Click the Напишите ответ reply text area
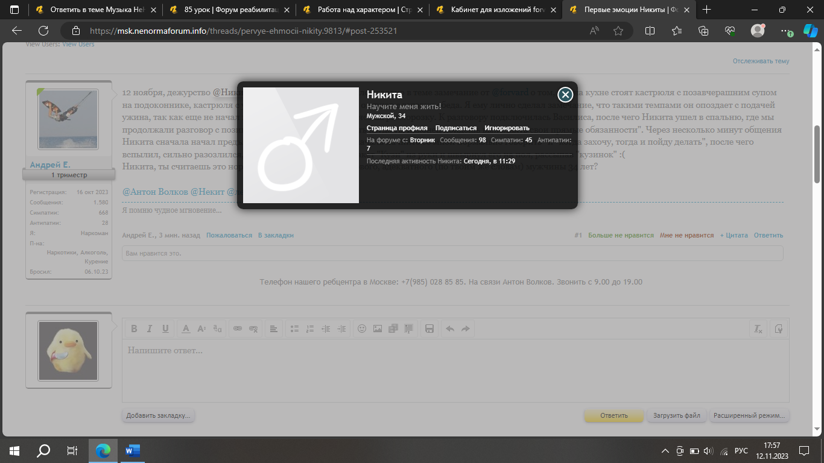Image resolution: width=824 pixels, height=463 pixels. (455, 370)
